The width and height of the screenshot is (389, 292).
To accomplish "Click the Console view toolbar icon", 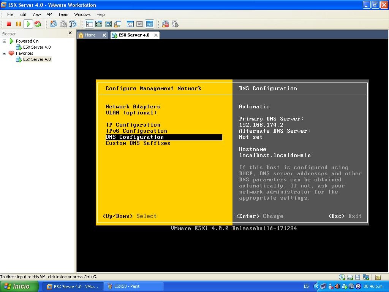I will pos(150,24).
